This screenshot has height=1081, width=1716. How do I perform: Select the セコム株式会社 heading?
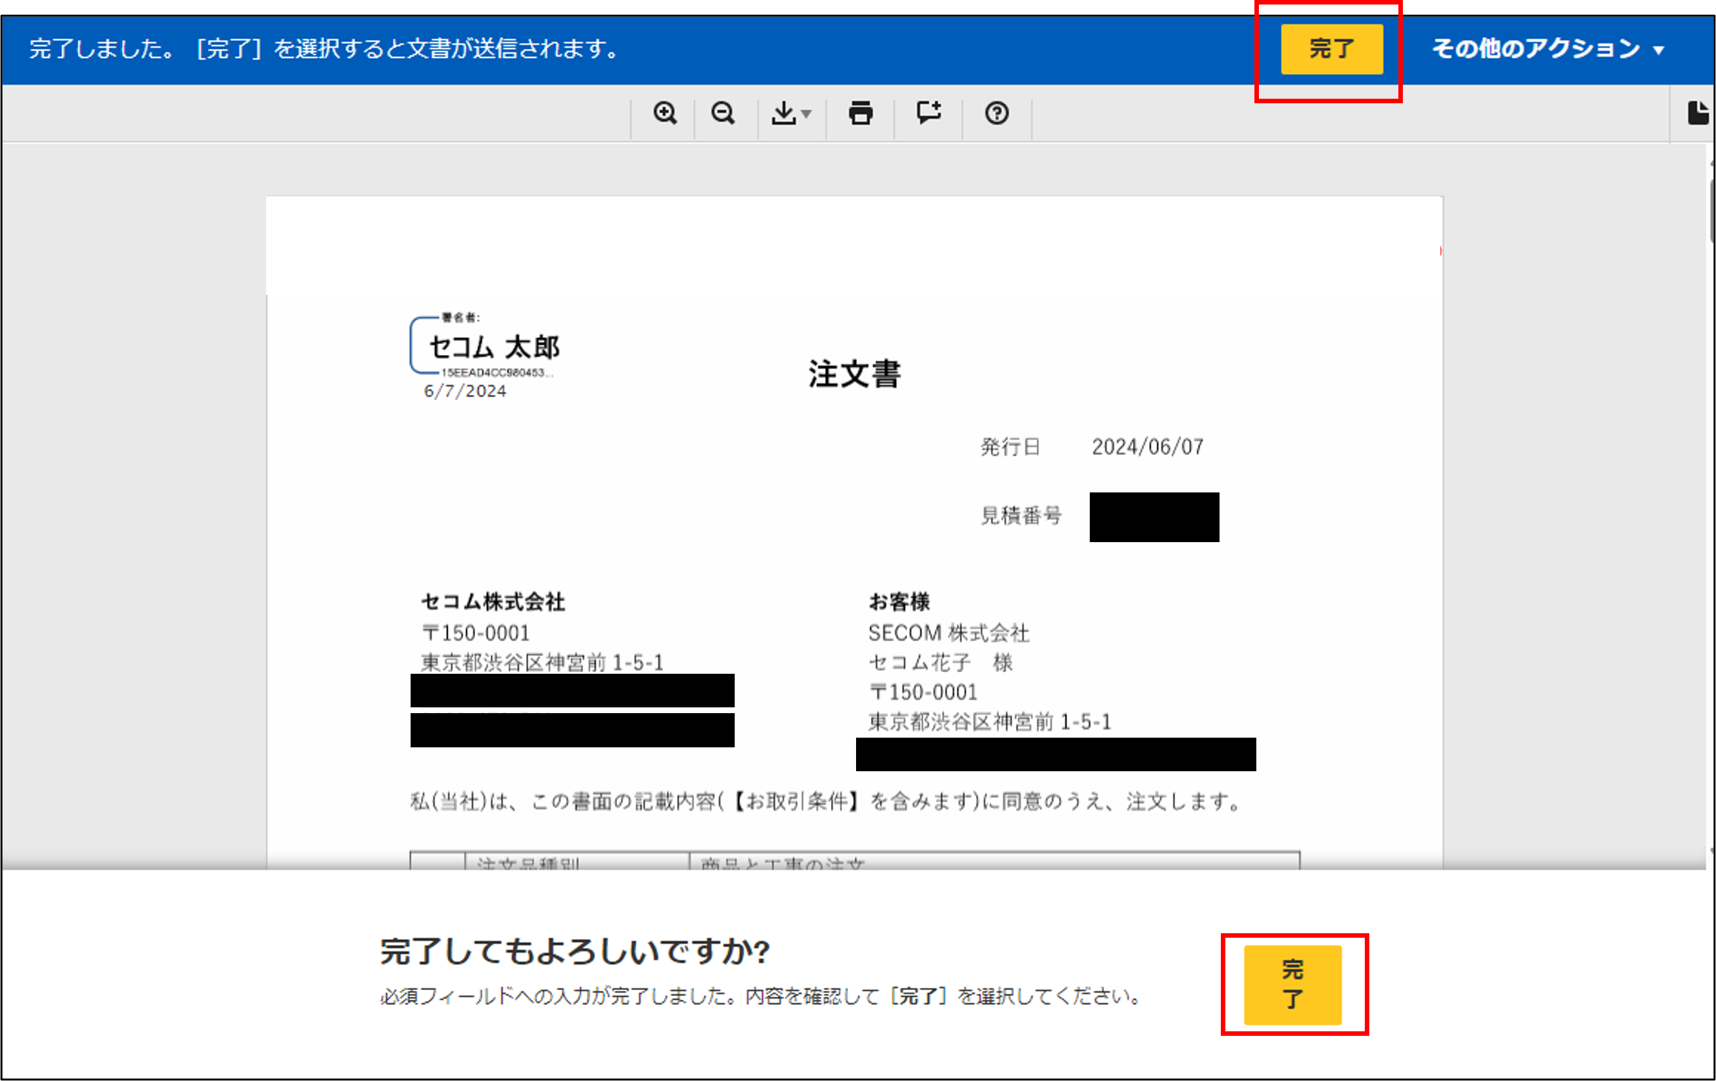tap(493, 601)
